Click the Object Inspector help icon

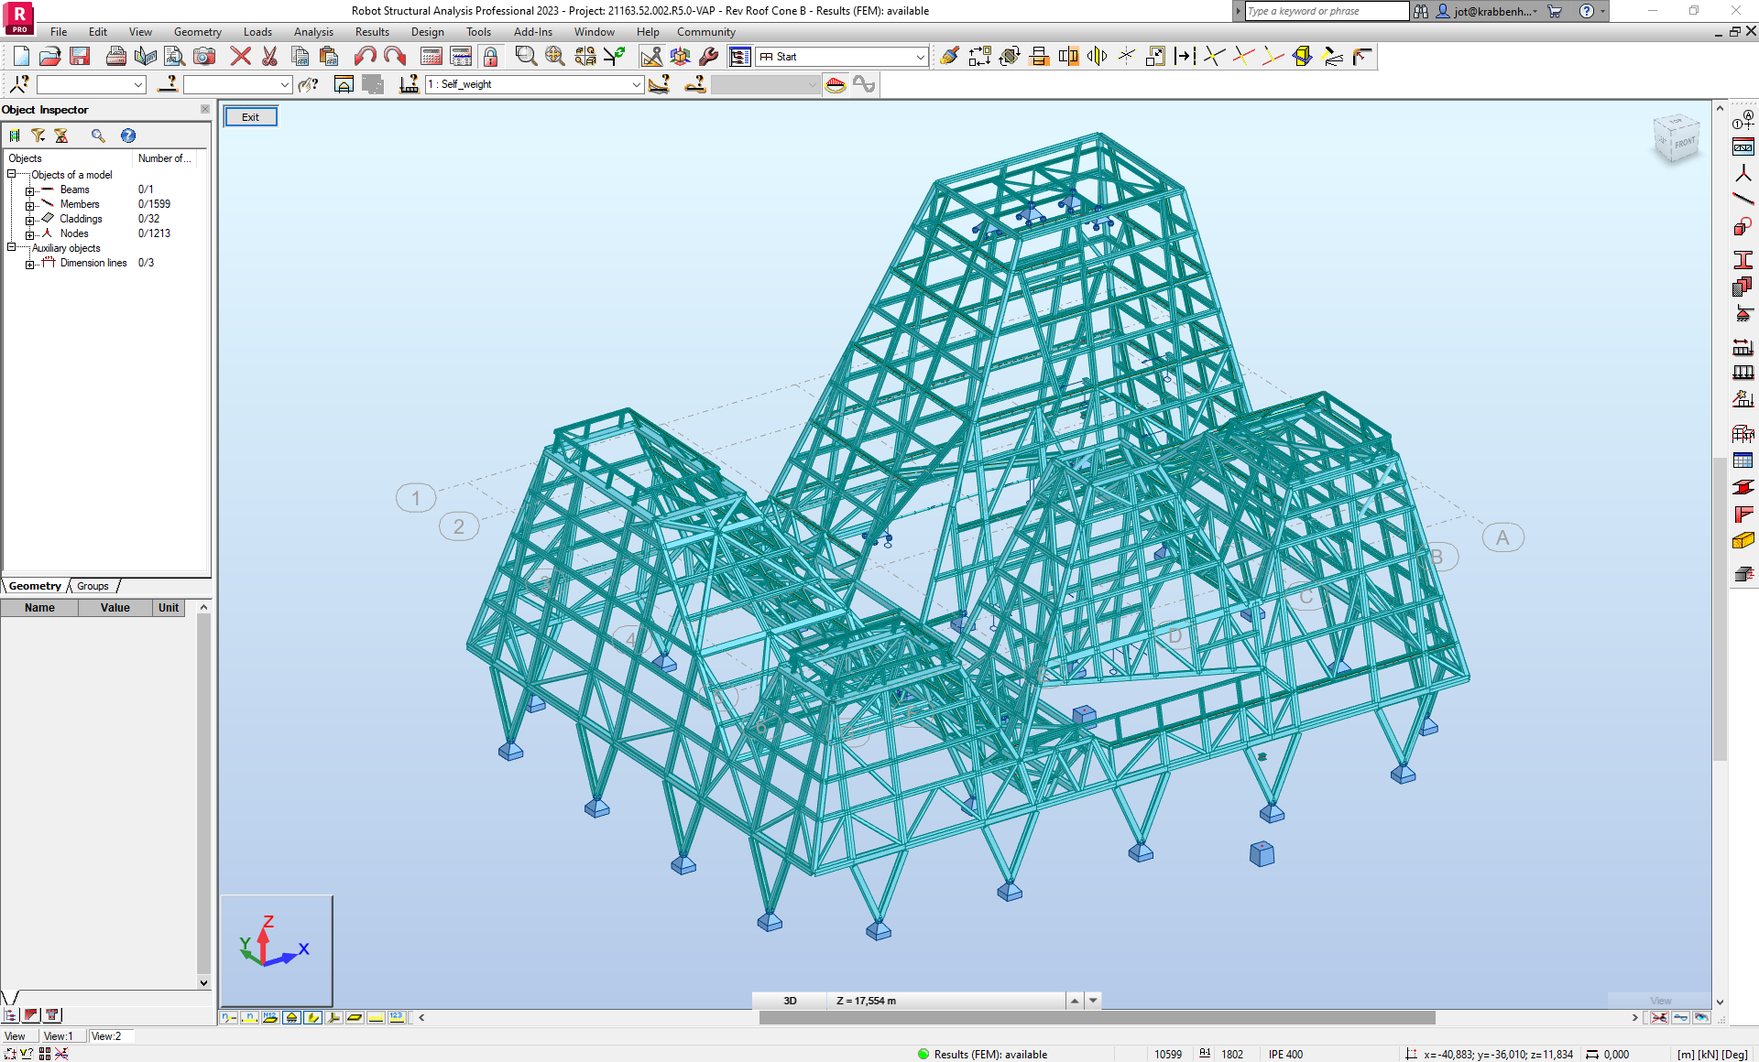coord(128,135)
